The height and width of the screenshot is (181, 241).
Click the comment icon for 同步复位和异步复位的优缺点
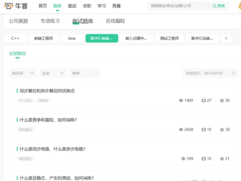(204, 101)
